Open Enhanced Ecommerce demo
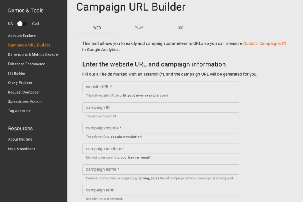Viewport: 303px width, 202px height. [x=26, y=64]
